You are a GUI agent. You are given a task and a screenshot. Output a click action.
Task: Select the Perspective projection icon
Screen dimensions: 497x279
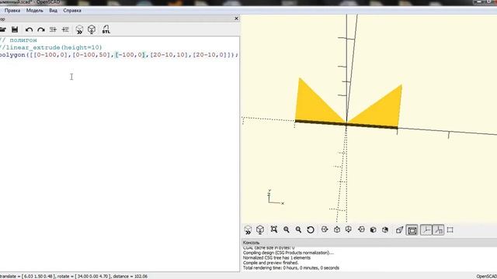click(399, 230)
